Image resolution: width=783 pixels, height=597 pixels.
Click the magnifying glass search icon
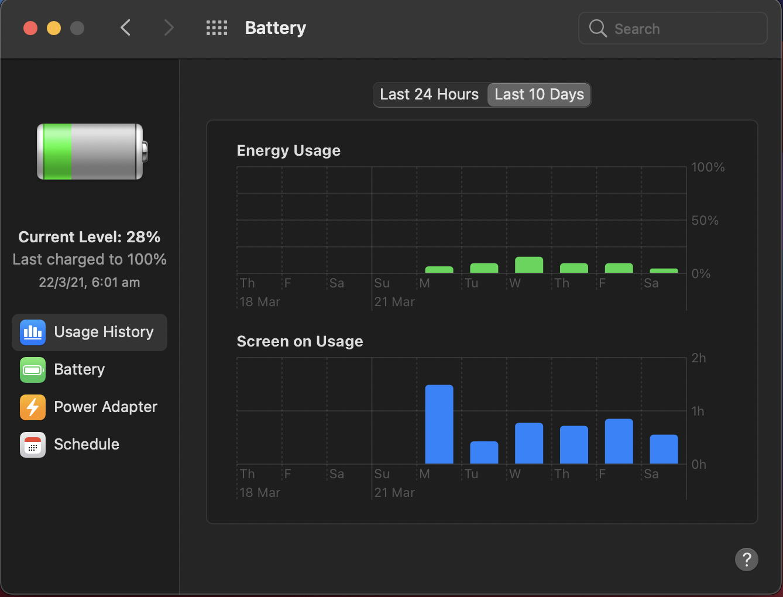click(x=597, y=28)
